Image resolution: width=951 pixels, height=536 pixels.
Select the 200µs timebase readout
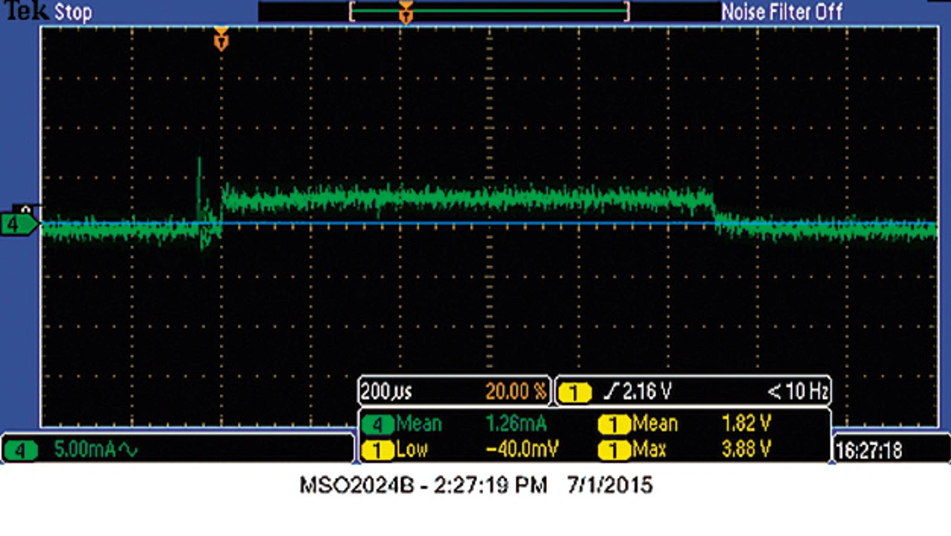point(386,391)
